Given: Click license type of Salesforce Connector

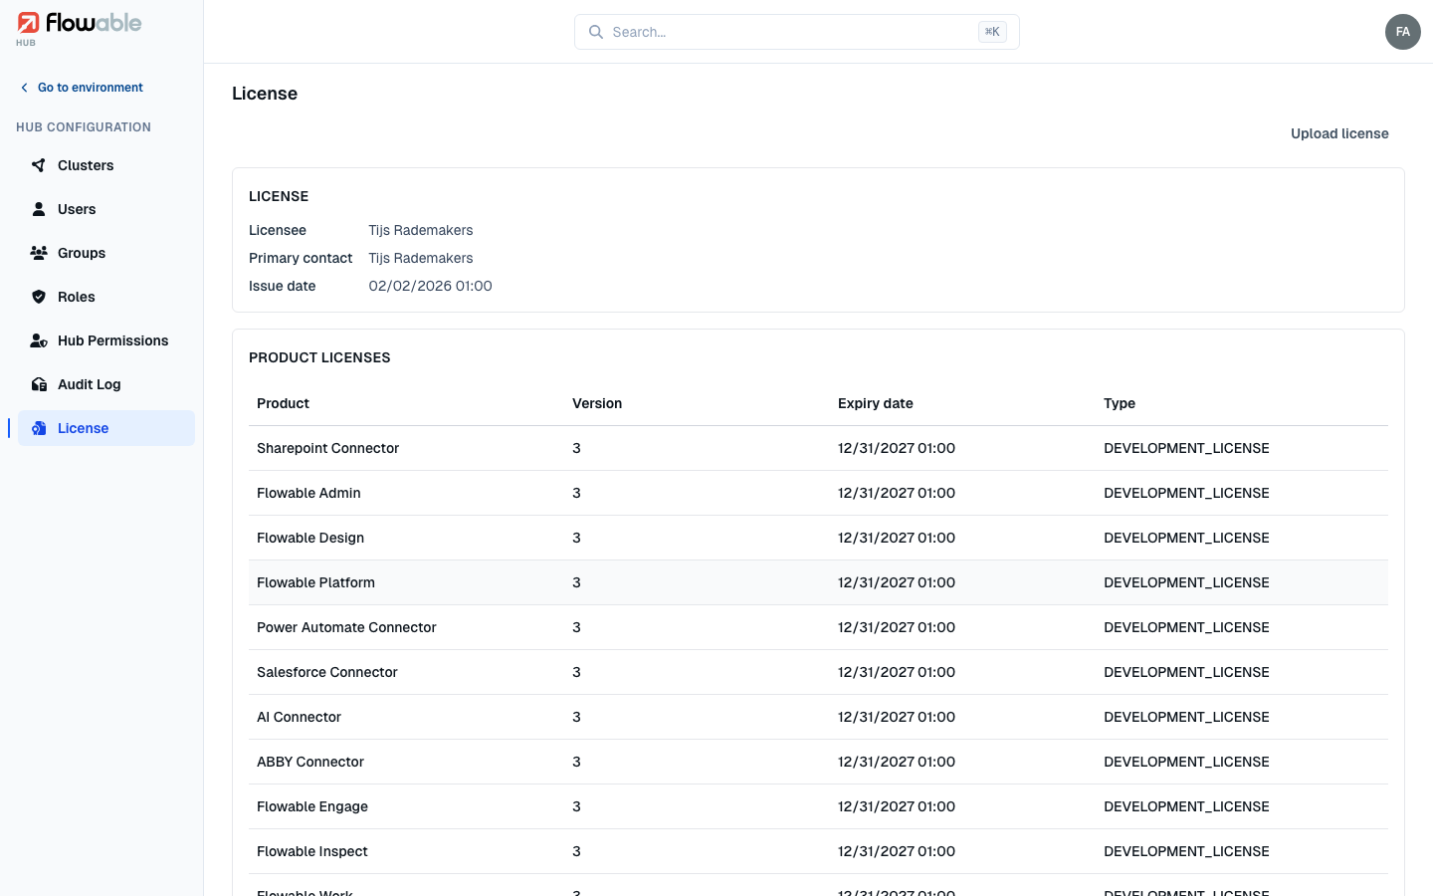Looking at the screenshot, I should coord(1186,672).
